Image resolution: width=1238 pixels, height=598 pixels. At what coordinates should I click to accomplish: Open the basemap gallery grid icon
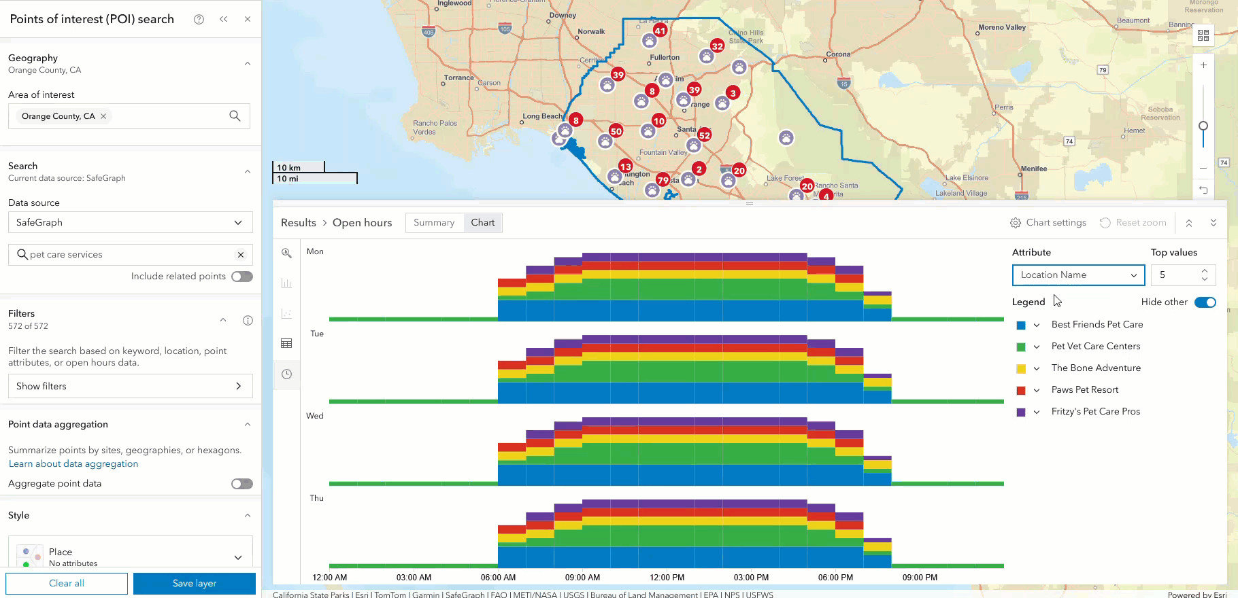click(x=1203, y=35)
